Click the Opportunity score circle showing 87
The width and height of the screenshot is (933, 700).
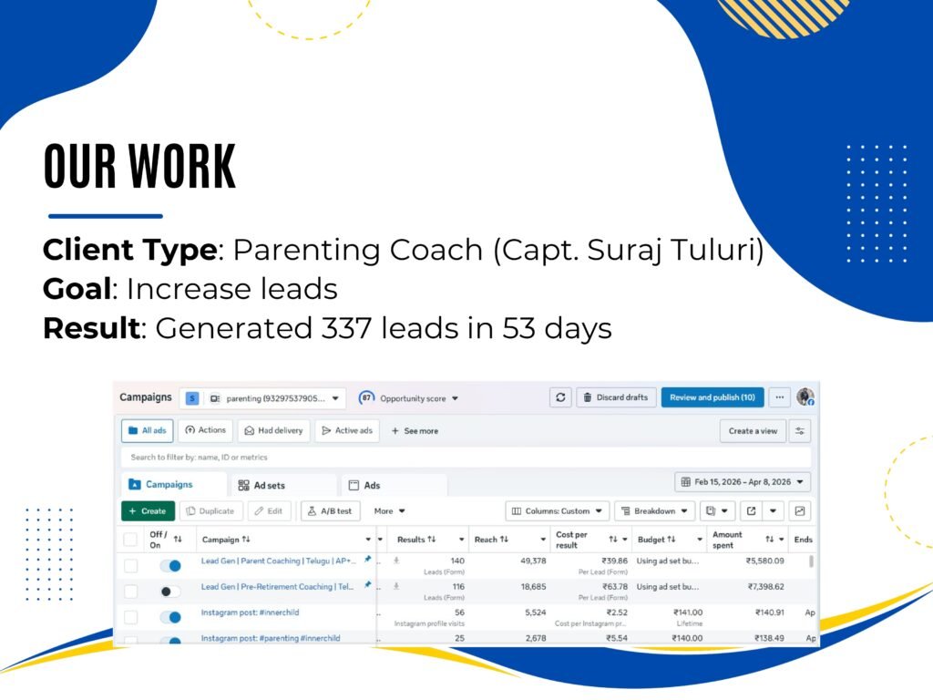[366, 397]
